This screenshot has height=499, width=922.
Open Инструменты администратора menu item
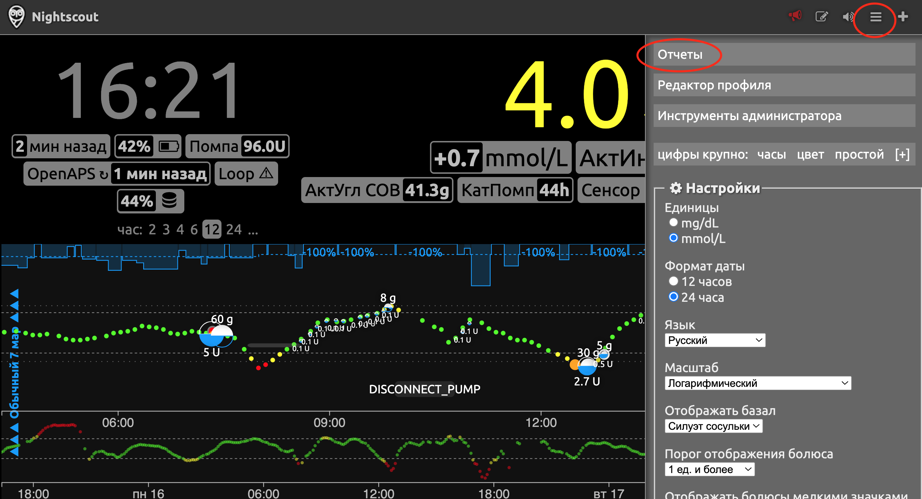(x=784, y=116)
